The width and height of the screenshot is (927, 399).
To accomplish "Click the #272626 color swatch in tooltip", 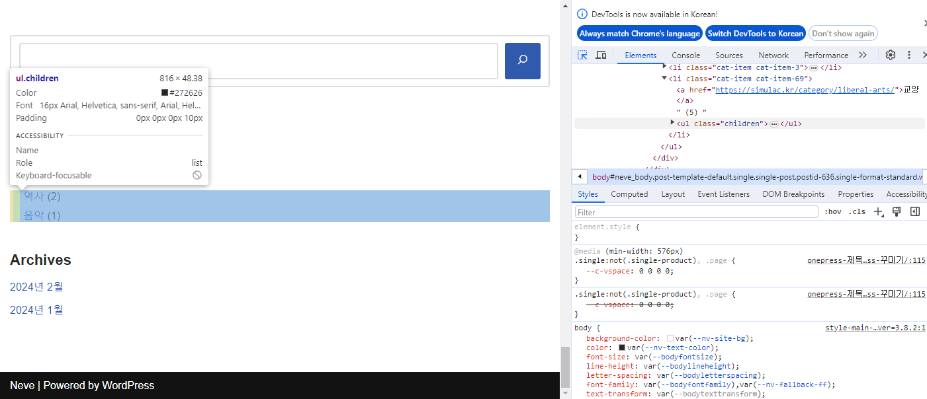I will 165,93.
